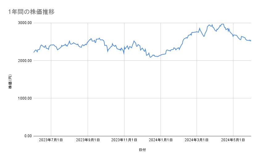
Task: Select the vertical axis title "株価(円)"
Action: (x=10, y=82)
